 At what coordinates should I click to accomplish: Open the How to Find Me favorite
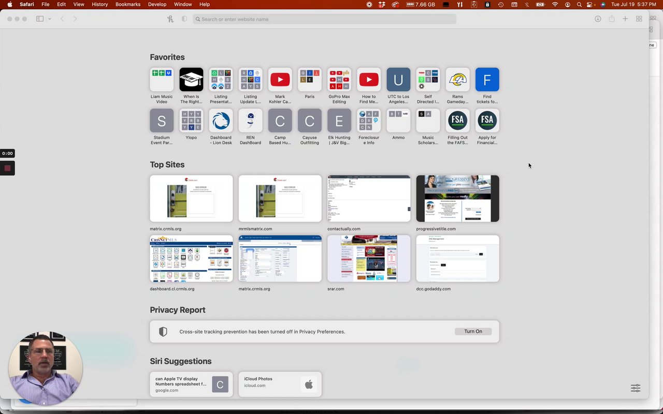click(x=369, y=80)
